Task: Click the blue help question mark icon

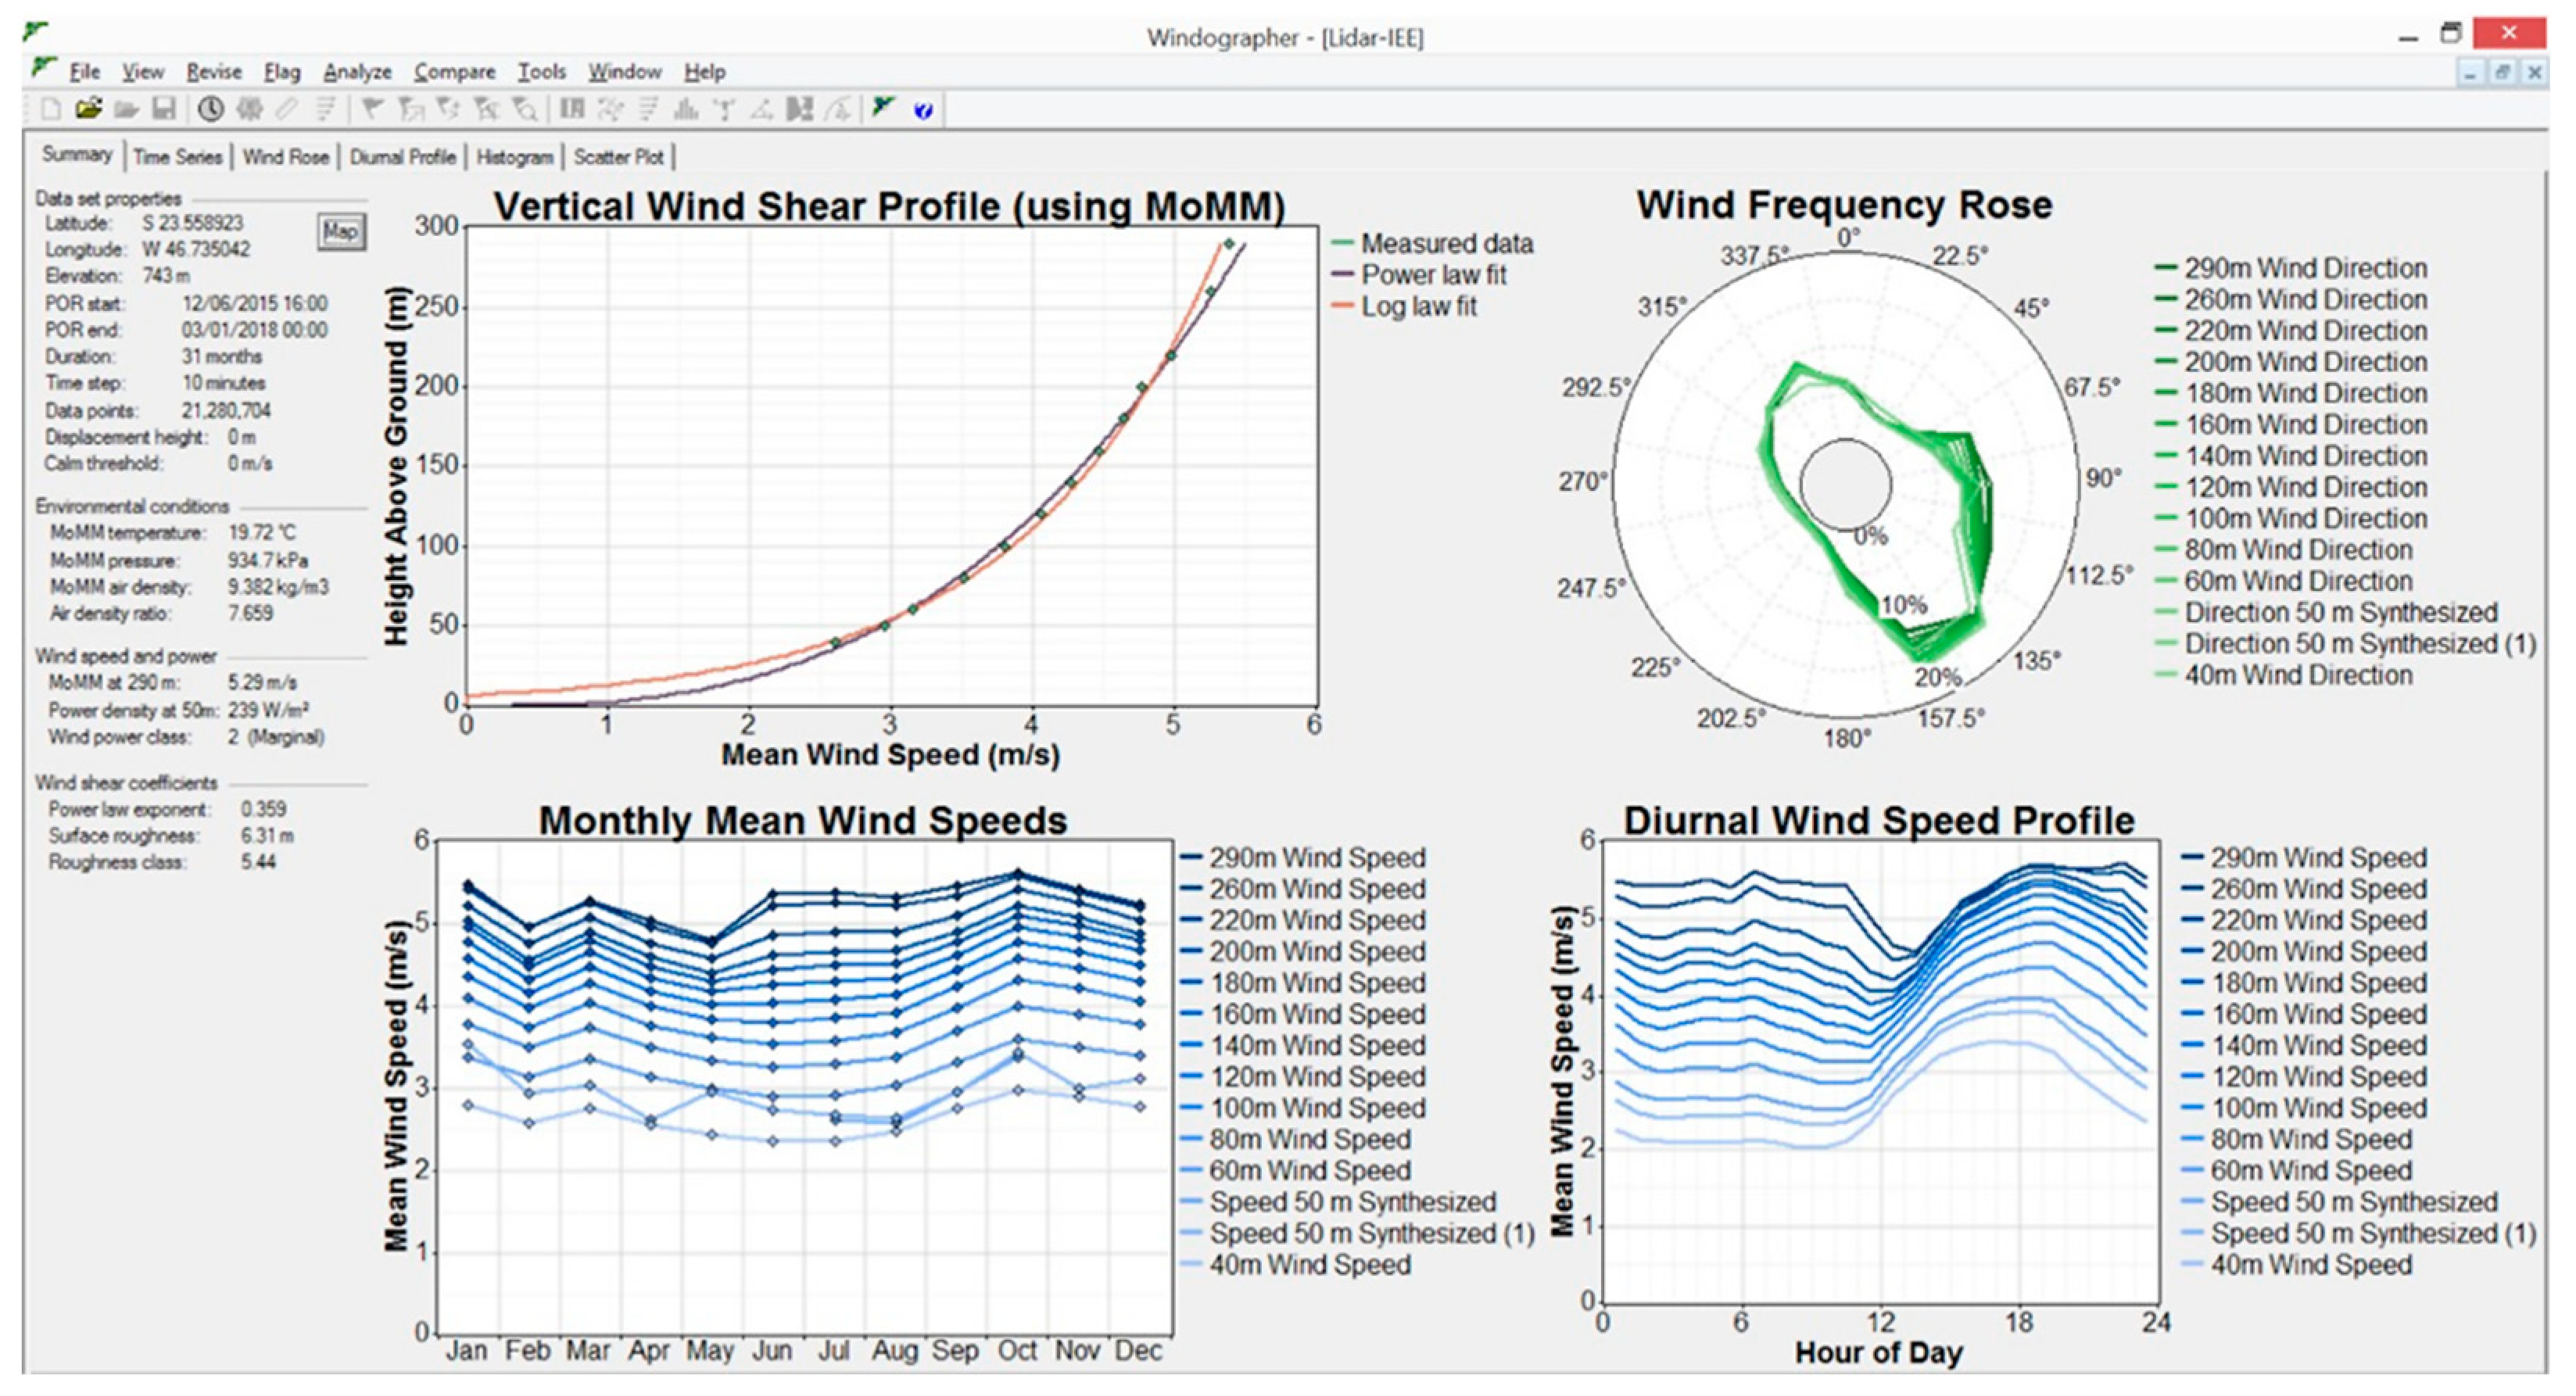Action: [923, 110]
